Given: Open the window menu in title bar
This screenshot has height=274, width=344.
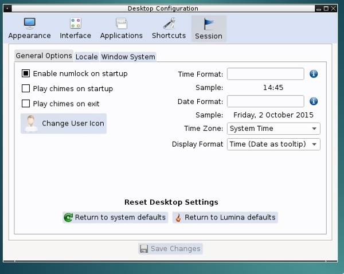Looking at the screenshot, I should pyautogui.click(x=6, y=9).
